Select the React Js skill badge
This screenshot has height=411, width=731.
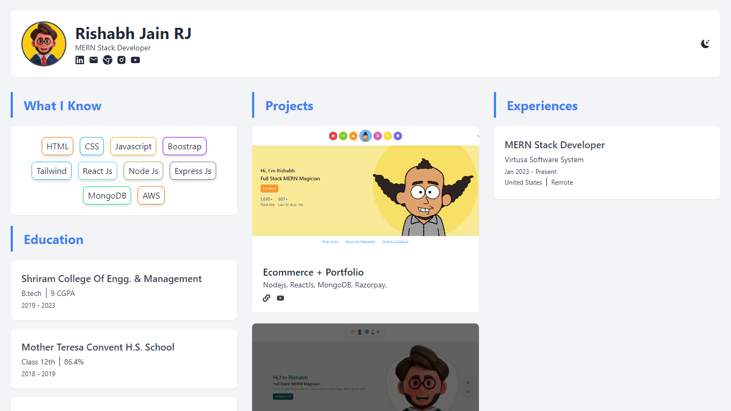[97, 171]
